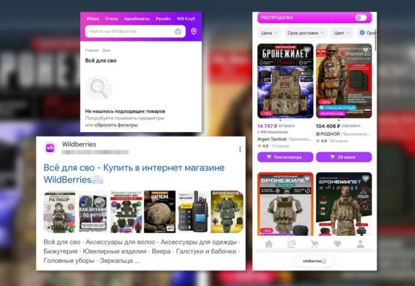Click the 29 июля add-to-cart button
Image resolution: width=415 pixels, height=286 pixels.
click(344, 157)
